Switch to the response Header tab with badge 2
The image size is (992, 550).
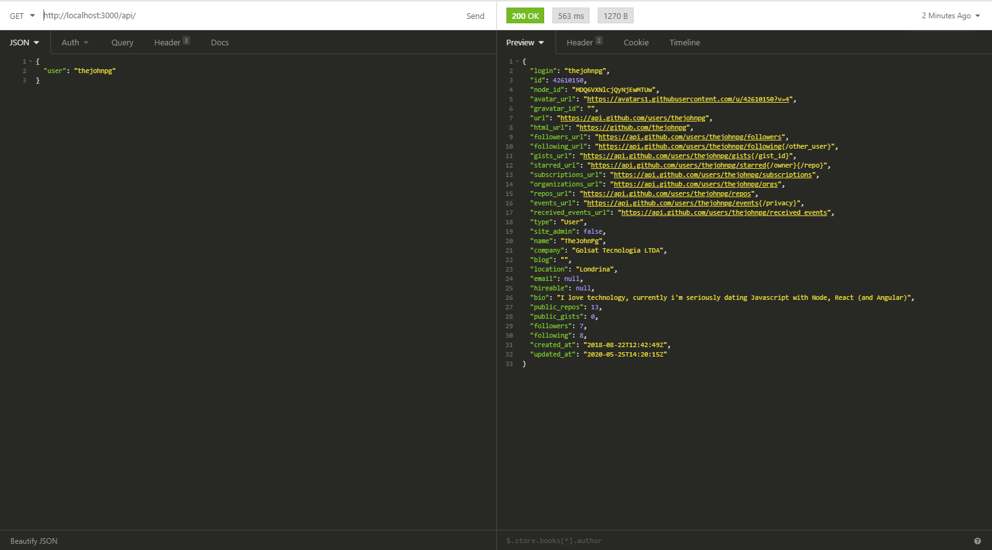pyautogui.click(x=584, y=42)
